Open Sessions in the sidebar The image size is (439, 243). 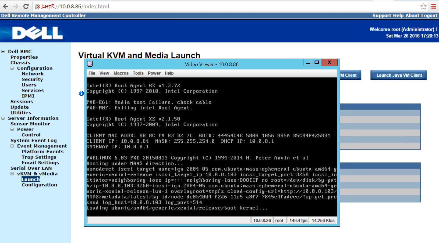pyautogui.click(x=22, y=101)
